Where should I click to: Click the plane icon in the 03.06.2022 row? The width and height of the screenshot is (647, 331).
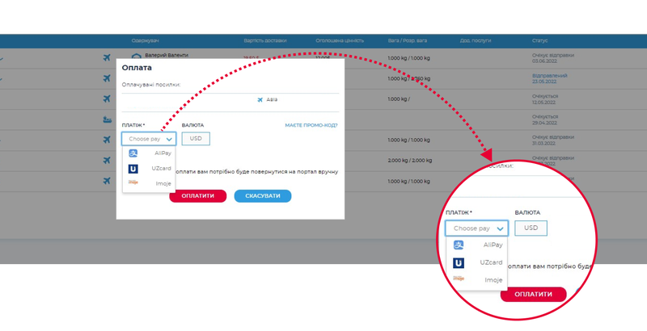click(107, 57)
